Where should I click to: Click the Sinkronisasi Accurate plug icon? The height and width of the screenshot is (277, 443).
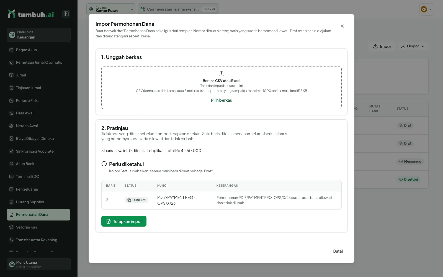coord(11,151)
